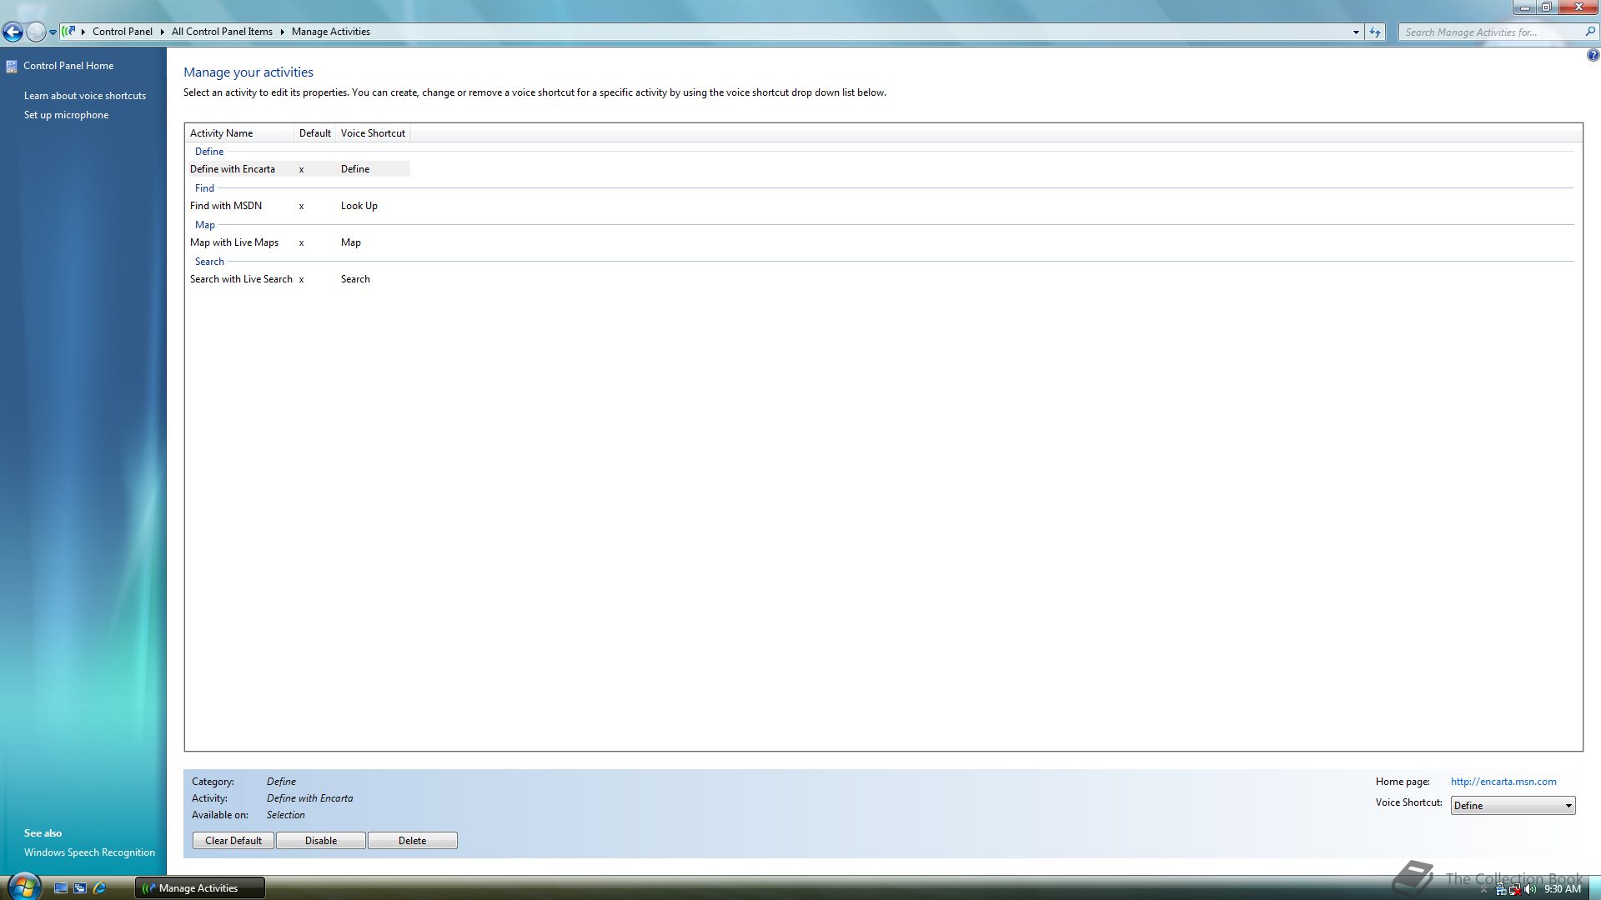Click the Disable button

click(x=321, y=841)
